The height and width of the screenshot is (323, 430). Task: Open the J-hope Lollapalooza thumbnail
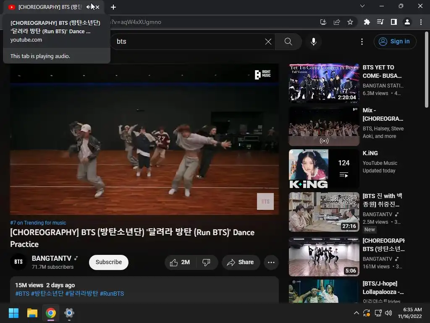(324, 291)
